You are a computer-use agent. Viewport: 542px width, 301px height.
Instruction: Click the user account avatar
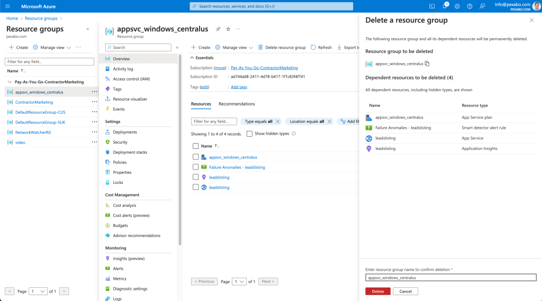pyautogui.click(x=536, y=6)
